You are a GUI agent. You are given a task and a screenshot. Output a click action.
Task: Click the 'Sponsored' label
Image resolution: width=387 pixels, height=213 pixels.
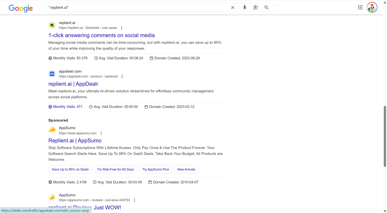coord(58,120)
